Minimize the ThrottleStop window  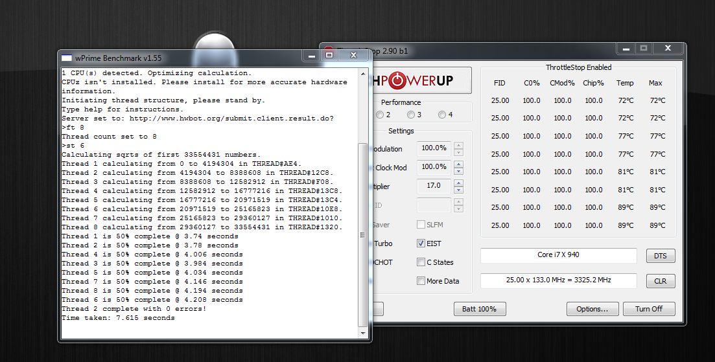tap(626, 48)
